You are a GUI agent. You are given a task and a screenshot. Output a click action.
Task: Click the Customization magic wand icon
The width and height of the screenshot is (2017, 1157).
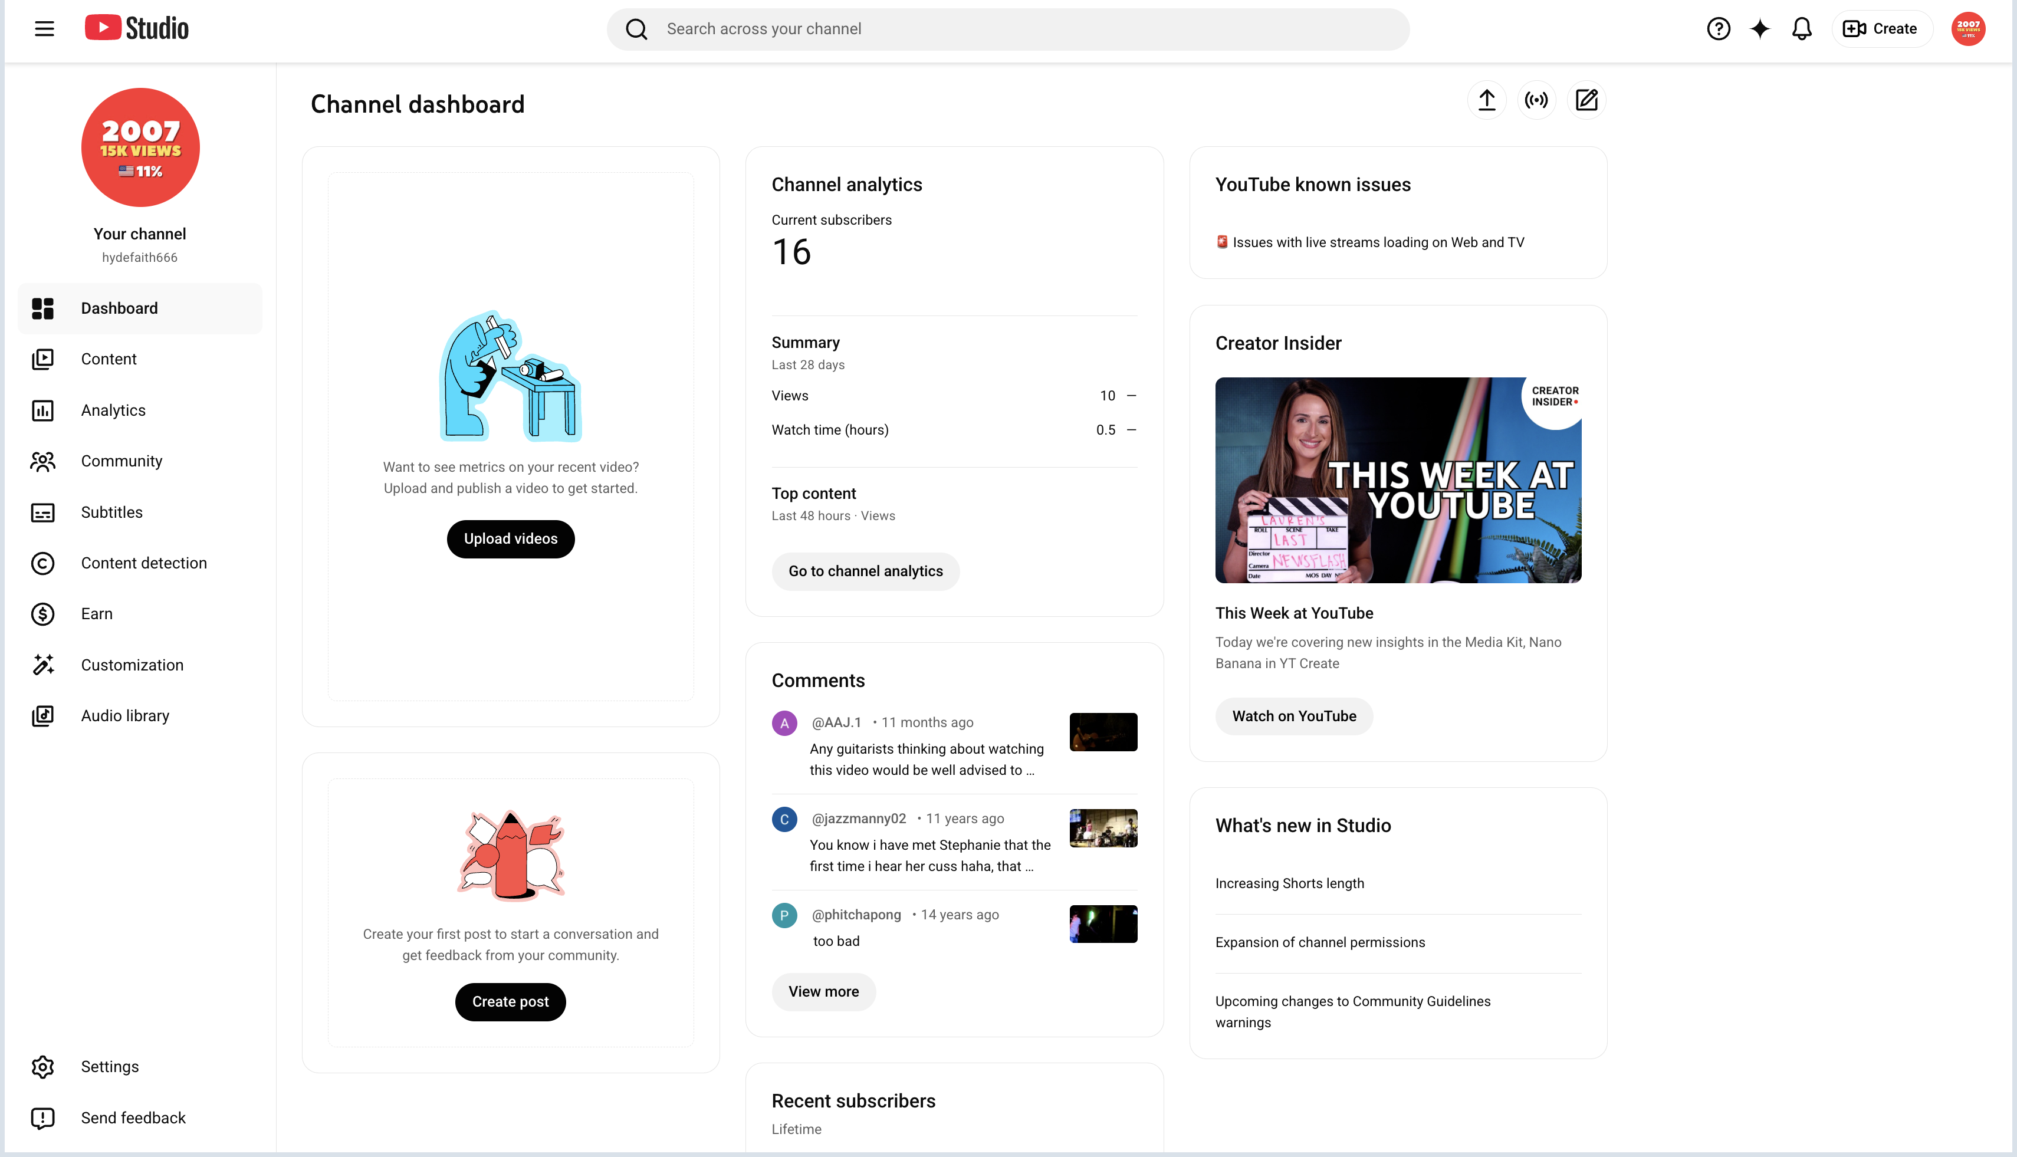click(x=43, y=665)
